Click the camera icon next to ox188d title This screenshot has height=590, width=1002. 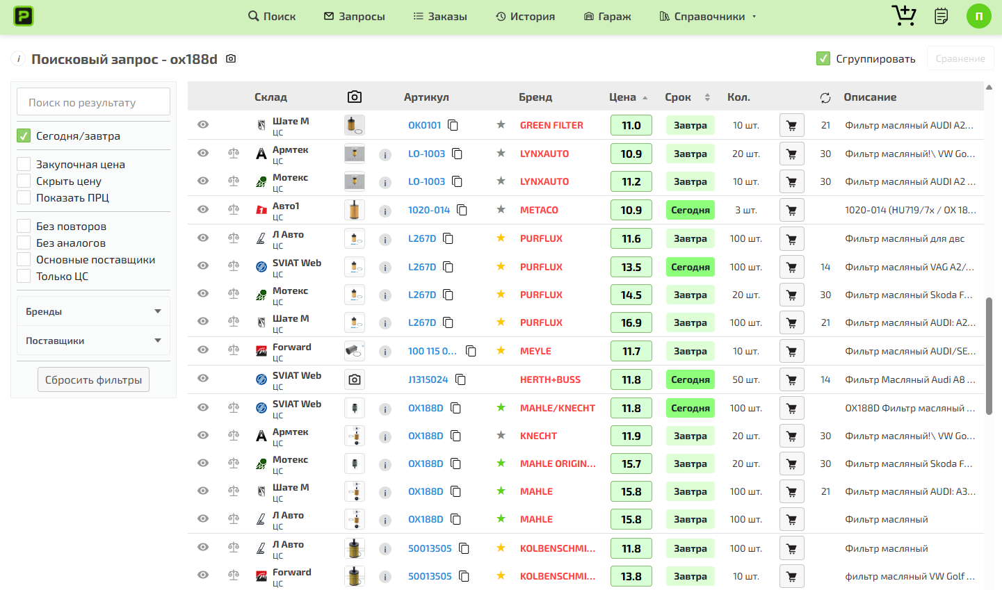click(231, 59)
